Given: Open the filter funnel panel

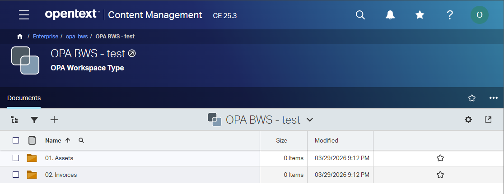Looking at the screenshot, I should pos(34,120).
